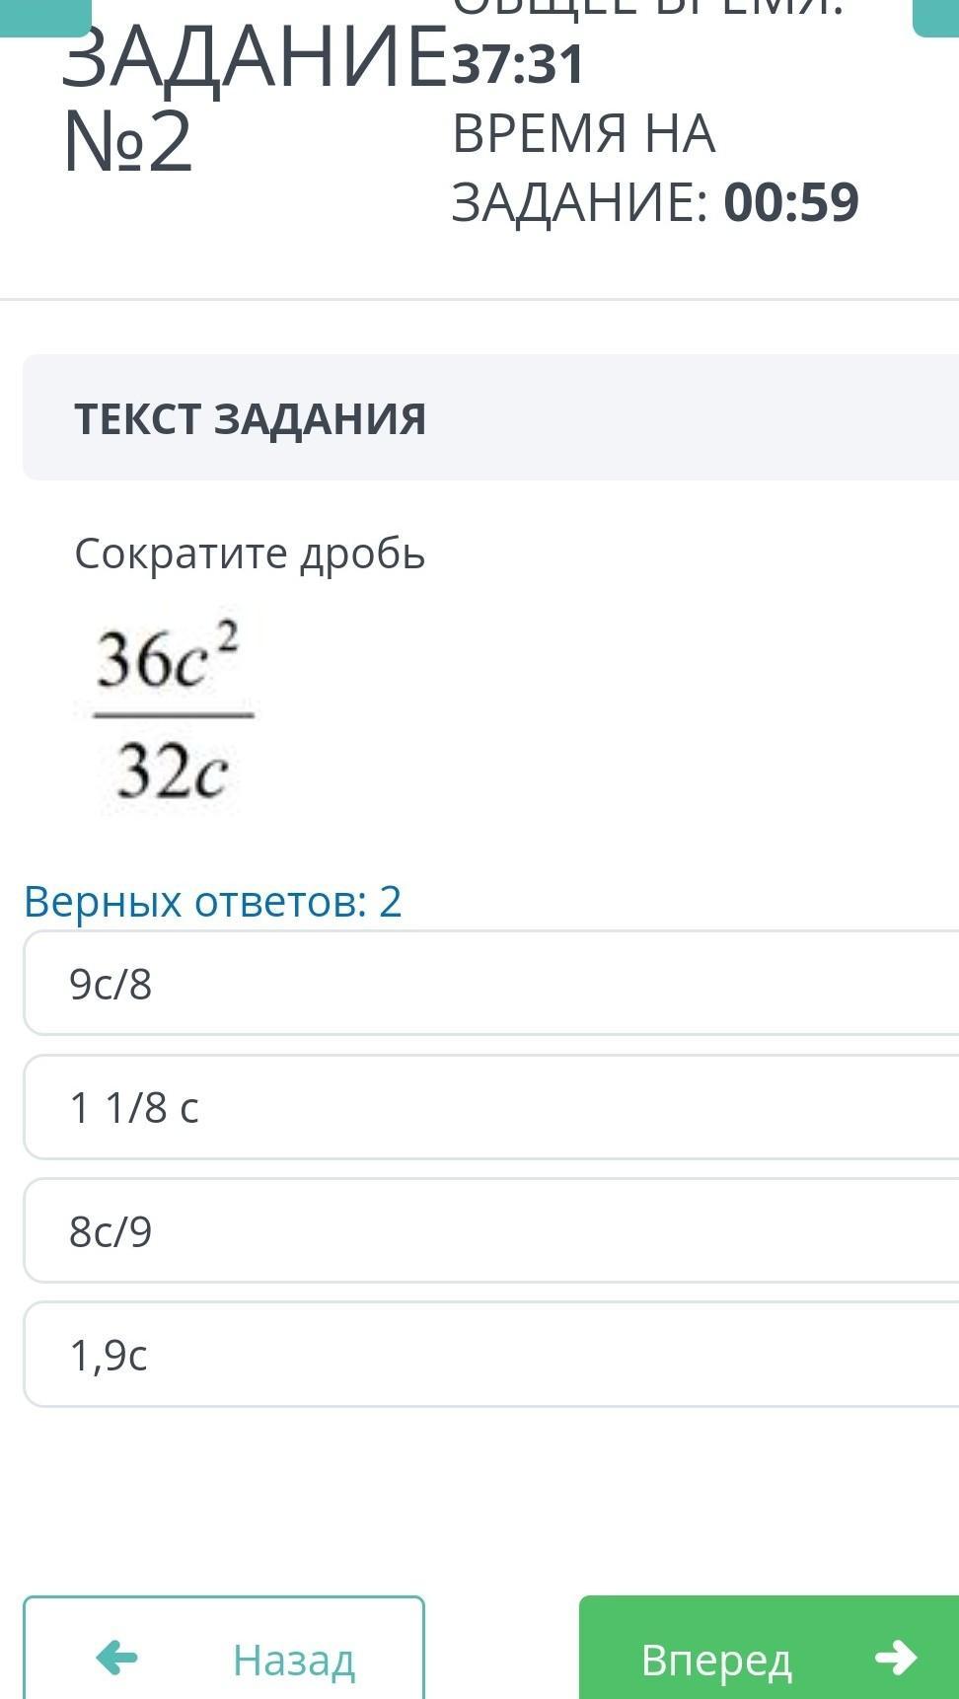This screenshot has width=959, height=1699.
Task: Select answer option 8c/9
Action: coord(490,1231)
